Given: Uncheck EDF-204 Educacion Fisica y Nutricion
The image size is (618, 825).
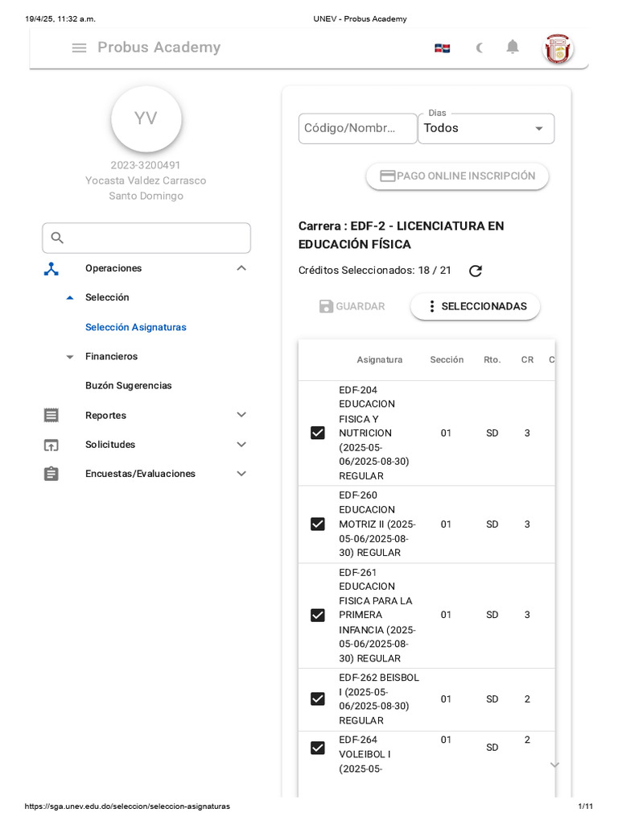Looking at the screenshot, I should pos(318,433).
